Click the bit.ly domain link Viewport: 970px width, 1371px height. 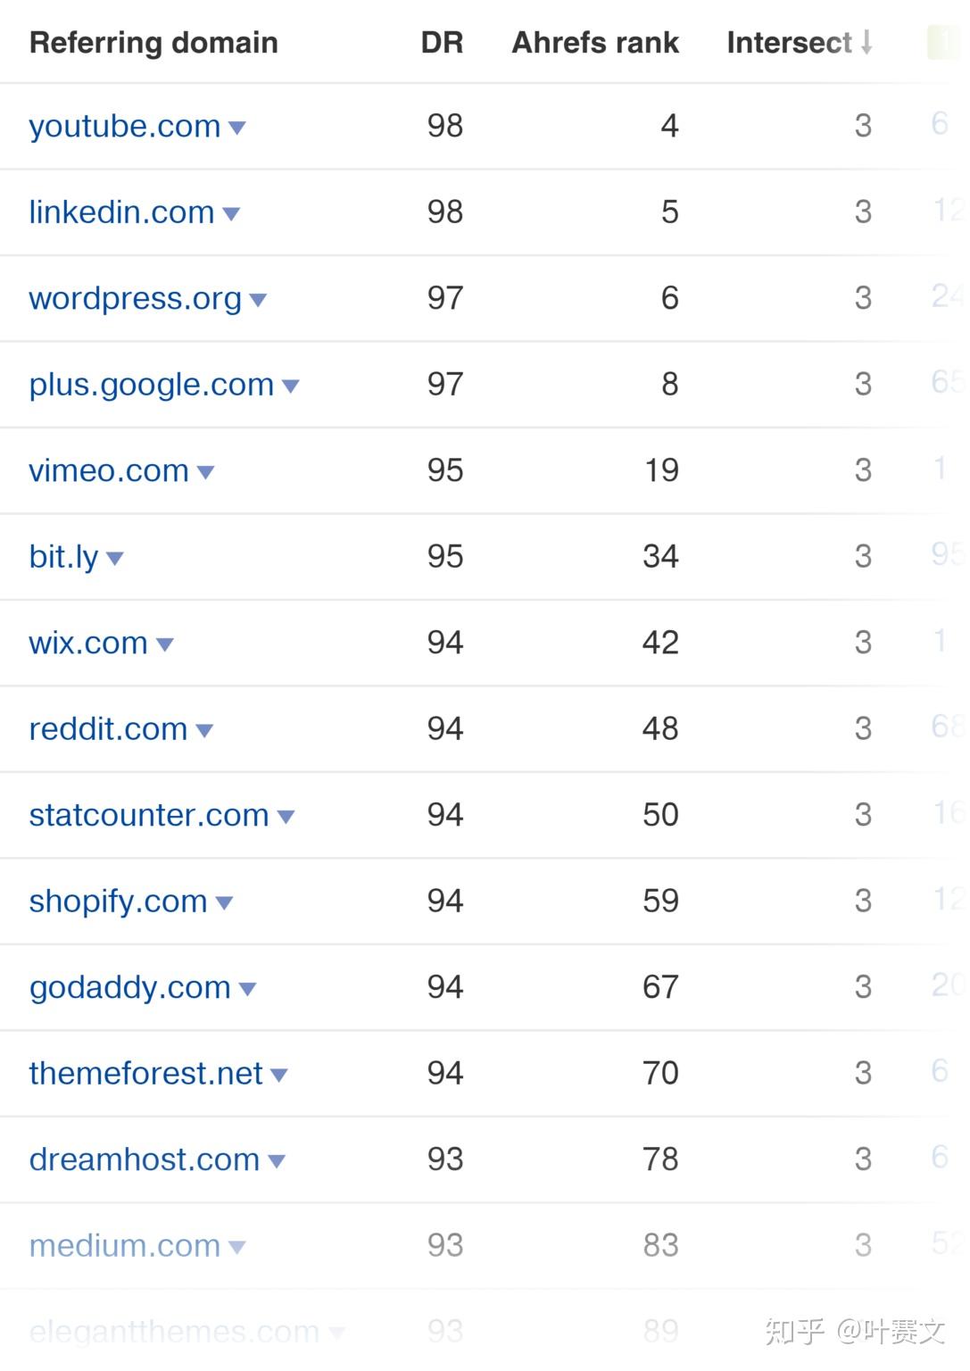(63, 557)
